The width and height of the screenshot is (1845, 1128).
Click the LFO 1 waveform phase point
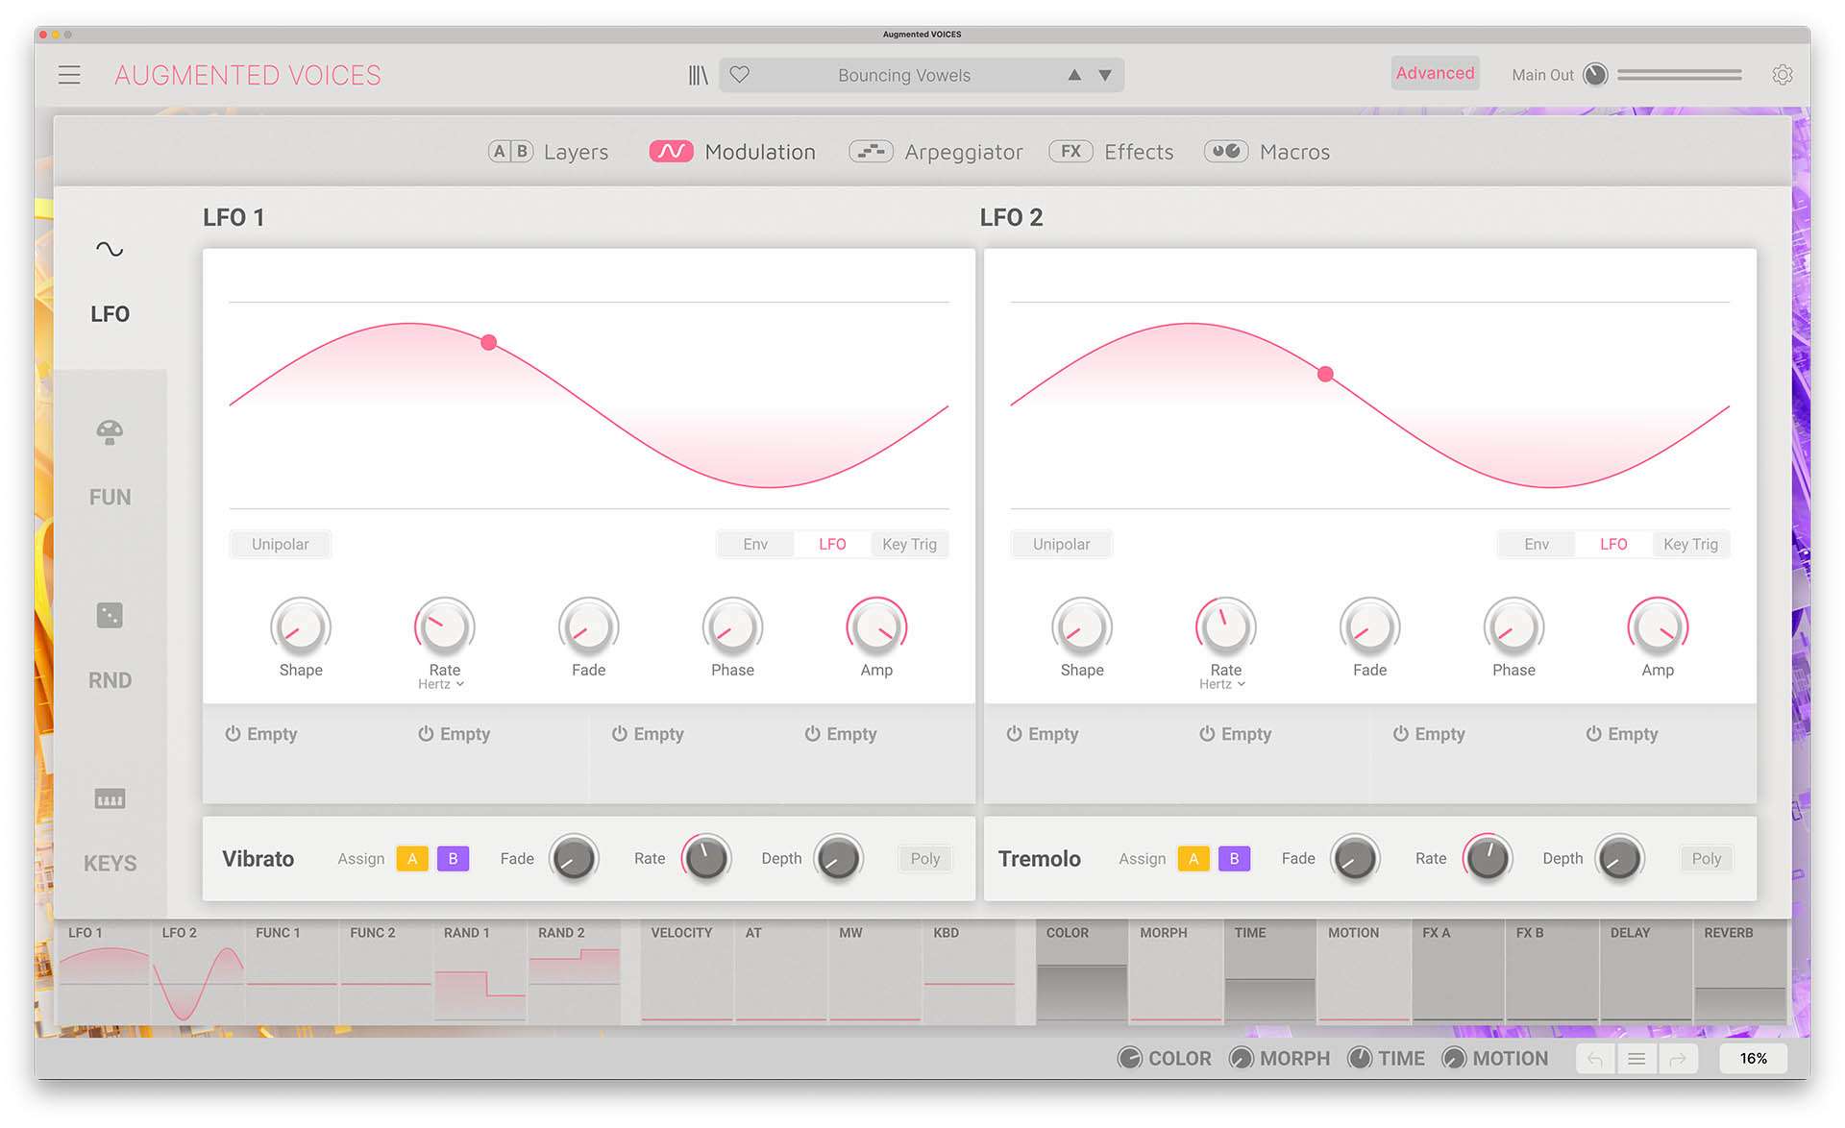click(489, 342)
